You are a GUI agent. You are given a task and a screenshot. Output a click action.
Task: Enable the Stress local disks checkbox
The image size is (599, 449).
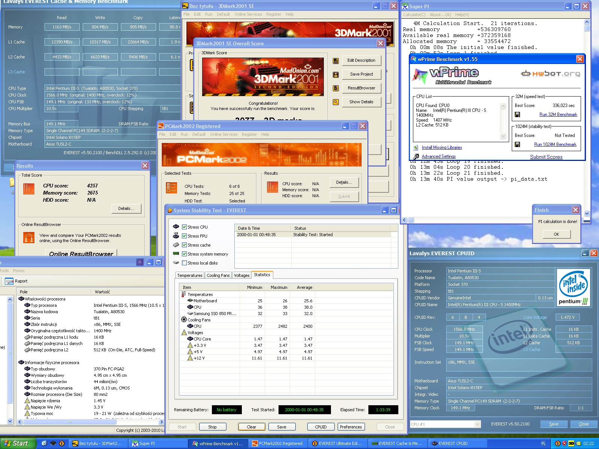[184, 263]
